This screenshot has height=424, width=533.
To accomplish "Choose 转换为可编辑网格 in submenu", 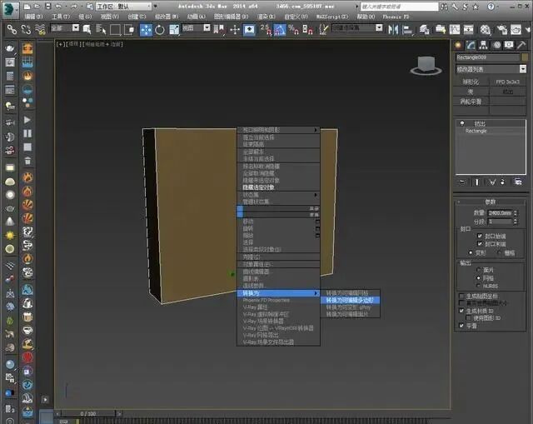I will pos(350,293).
